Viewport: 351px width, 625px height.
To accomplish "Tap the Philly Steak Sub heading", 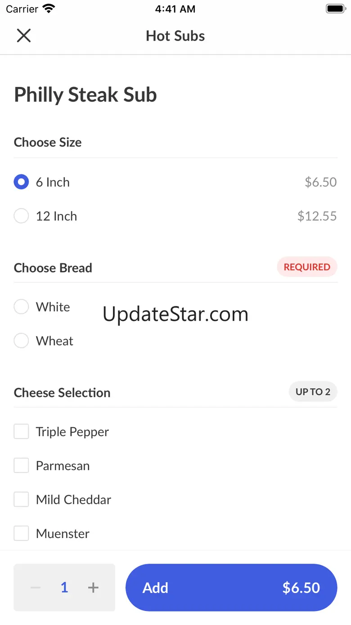I will (85, 95).
